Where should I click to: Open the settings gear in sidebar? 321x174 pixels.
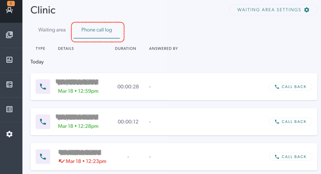(9, 134)
